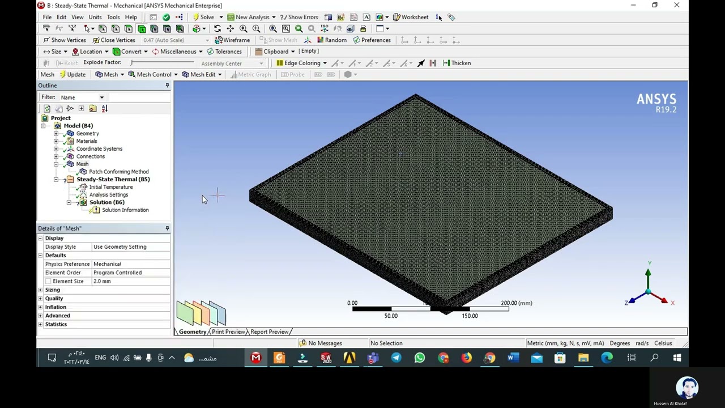The height and width of the screenshot is (408, 725).
Task: Open the Location dropdown
Action: (x=89, y=52)
